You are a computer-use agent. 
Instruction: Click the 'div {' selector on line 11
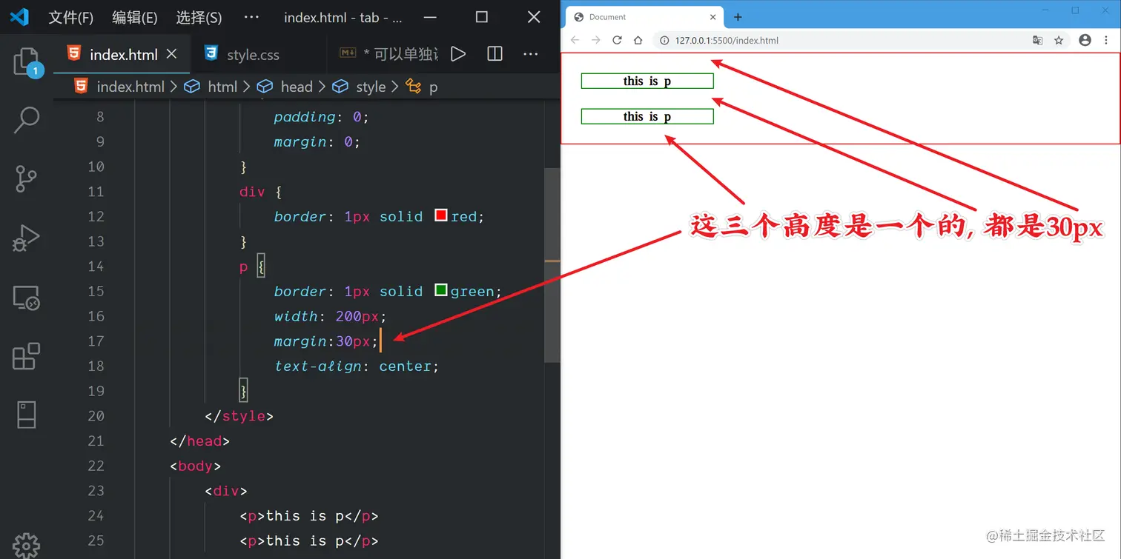[x=261, y=191]
